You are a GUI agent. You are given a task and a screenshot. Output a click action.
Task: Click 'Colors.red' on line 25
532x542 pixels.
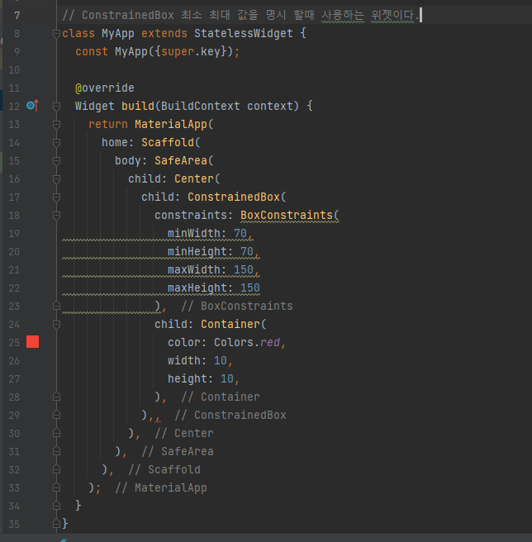(x=247, y=342)
